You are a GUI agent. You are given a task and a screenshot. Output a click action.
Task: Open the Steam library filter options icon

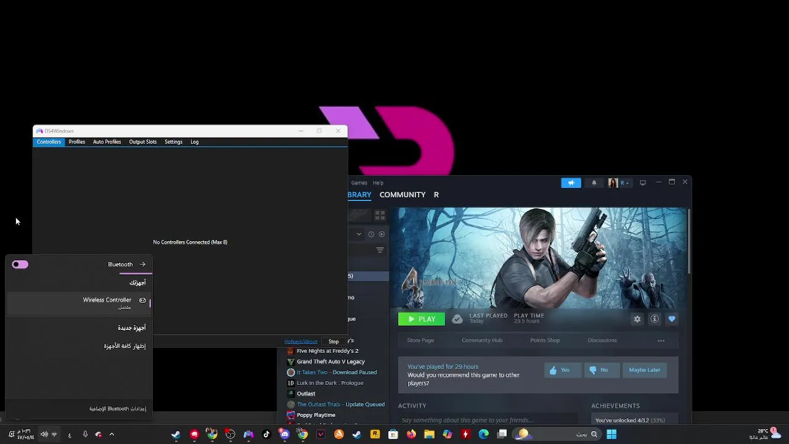380,250
